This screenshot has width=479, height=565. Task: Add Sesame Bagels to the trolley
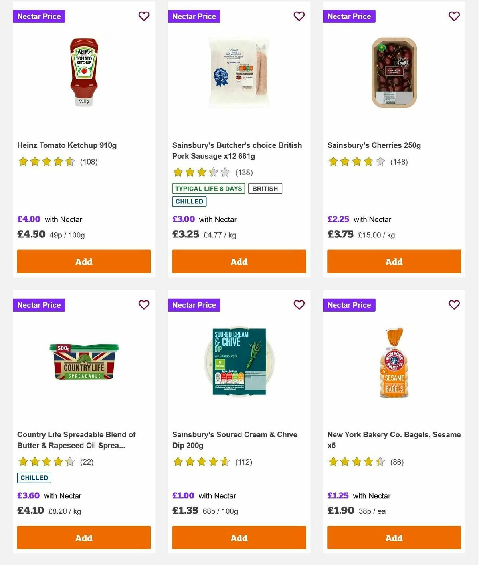click(394, 538)
